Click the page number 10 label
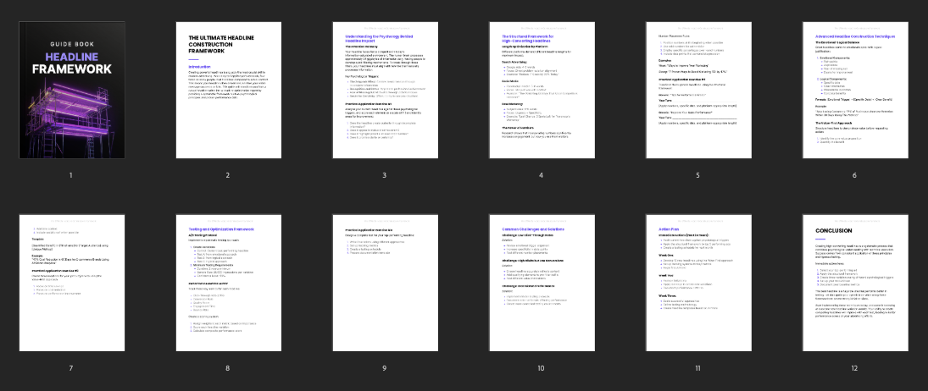 click(541, 368)
